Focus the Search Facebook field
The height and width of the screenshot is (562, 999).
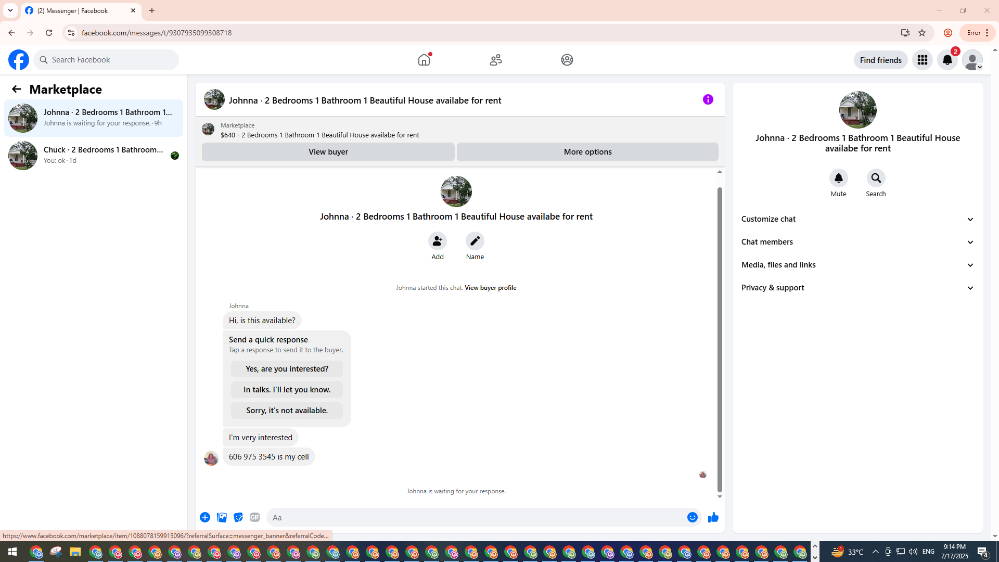[106, 60]
